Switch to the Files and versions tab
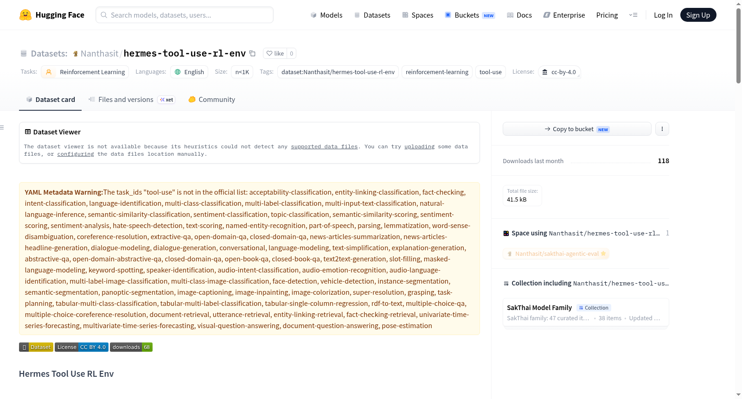Viewport: 742px width, 399px height. point(132,100)
